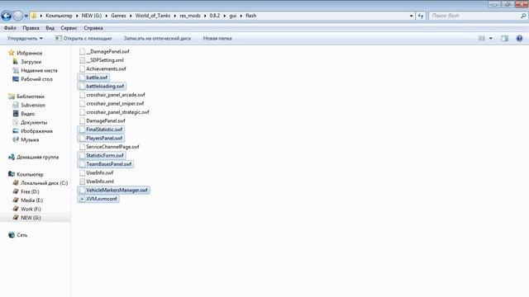
Task: Click the address bar folder icon
Action: click(33, 16)
